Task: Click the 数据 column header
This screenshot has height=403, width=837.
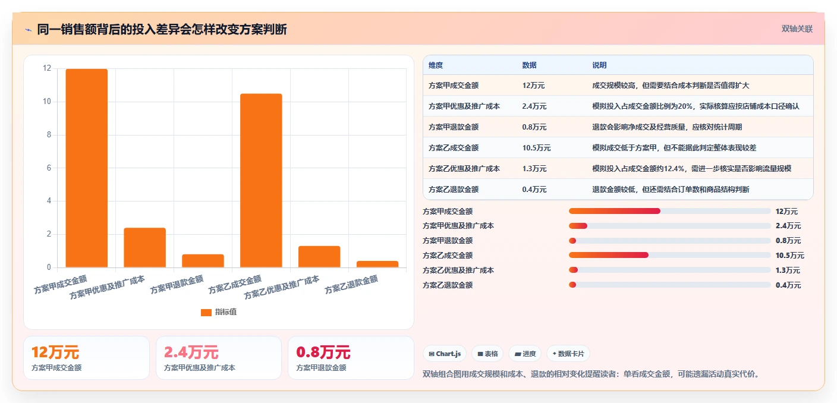Action: 530,65
